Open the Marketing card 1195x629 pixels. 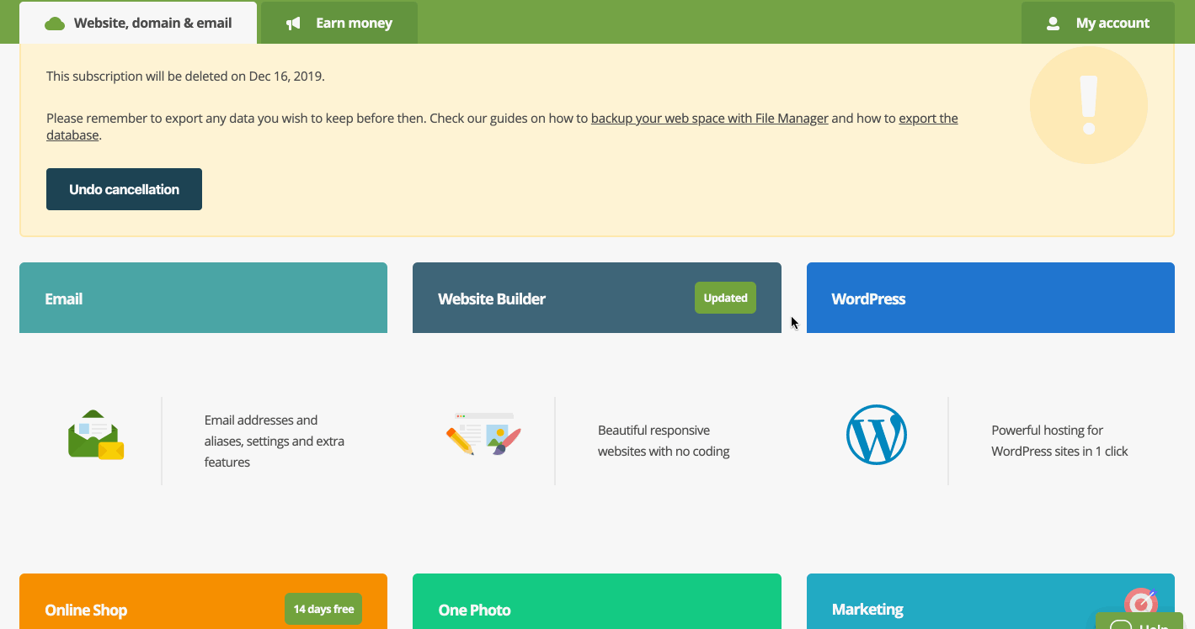click(x=990, y=601)
